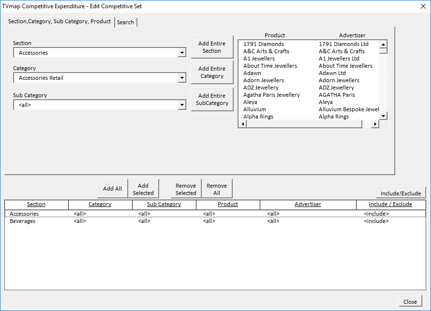Sort by the Section column header
The image size is (431, 311).
pyautogui.click(x=36, y=204)
